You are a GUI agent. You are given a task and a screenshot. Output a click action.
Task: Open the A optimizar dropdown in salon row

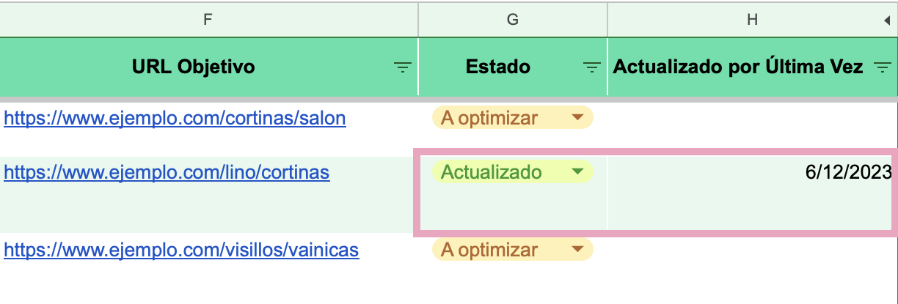pyautogui.click(x=577, y=117)
